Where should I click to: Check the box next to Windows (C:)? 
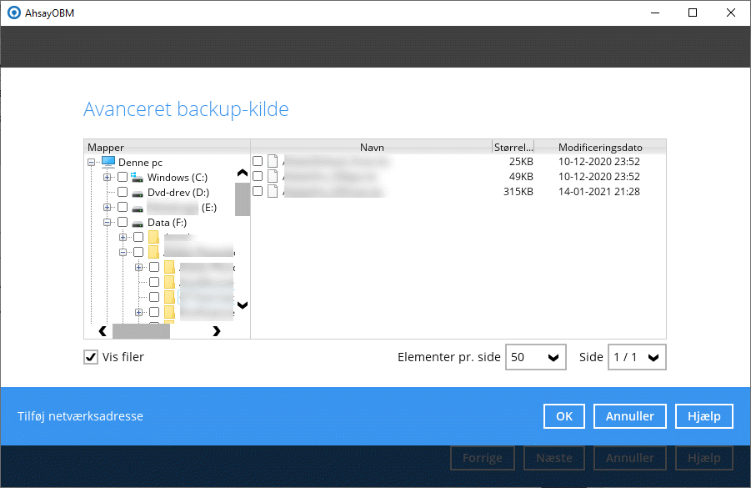coord(122,177)
